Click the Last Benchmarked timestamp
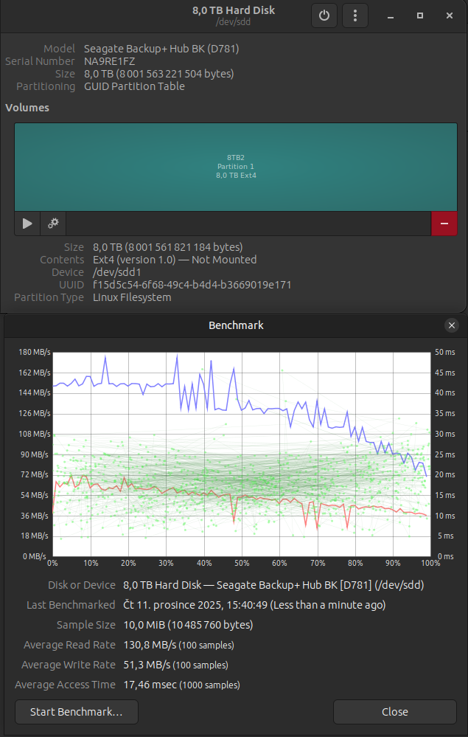 pyautogui.click(x=254, y=605)
